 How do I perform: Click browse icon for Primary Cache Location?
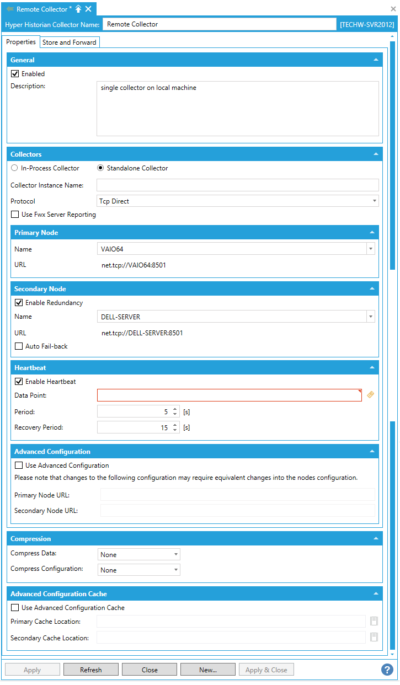pos(374,622)
